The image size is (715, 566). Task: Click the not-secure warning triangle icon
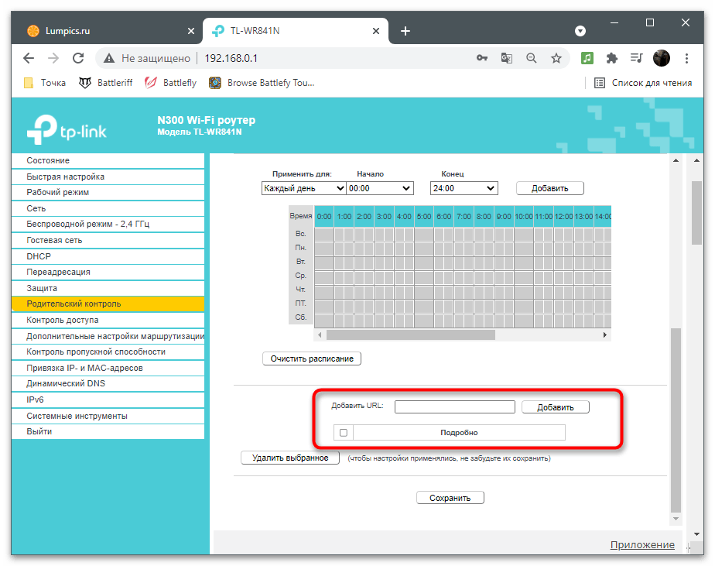[108, 58]
